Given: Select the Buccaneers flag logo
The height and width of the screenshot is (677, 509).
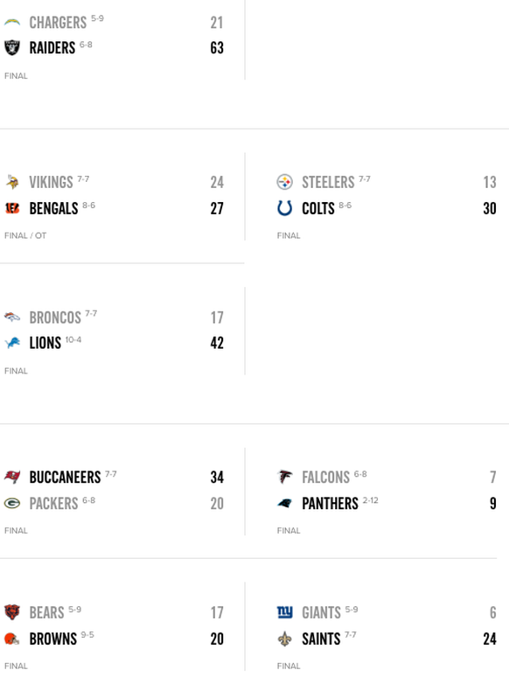Looking at the screenshot, I should click(x=12, y=477).
